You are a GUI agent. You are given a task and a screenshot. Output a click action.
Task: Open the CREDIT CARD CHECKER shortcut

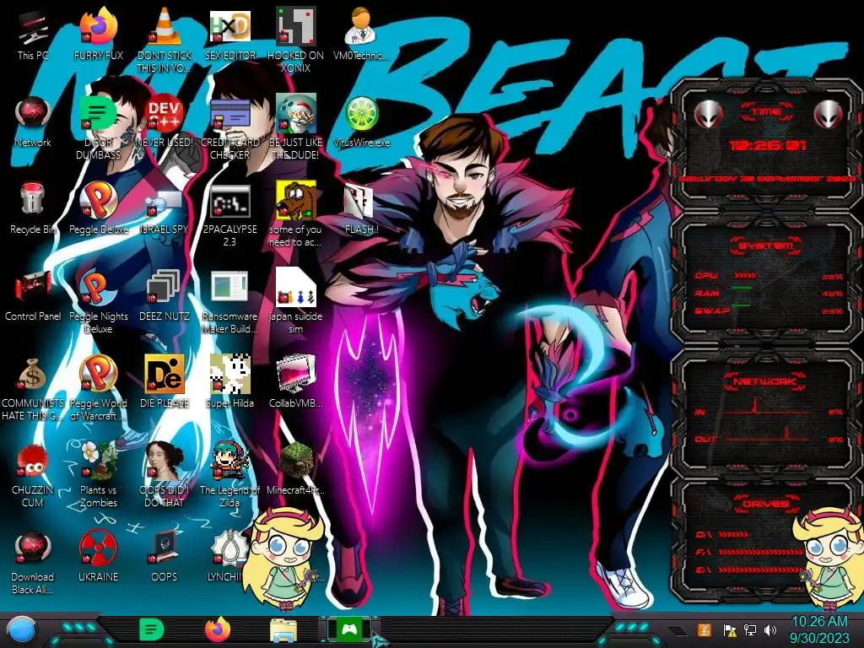pyautogui.click(x=229, y=128)
